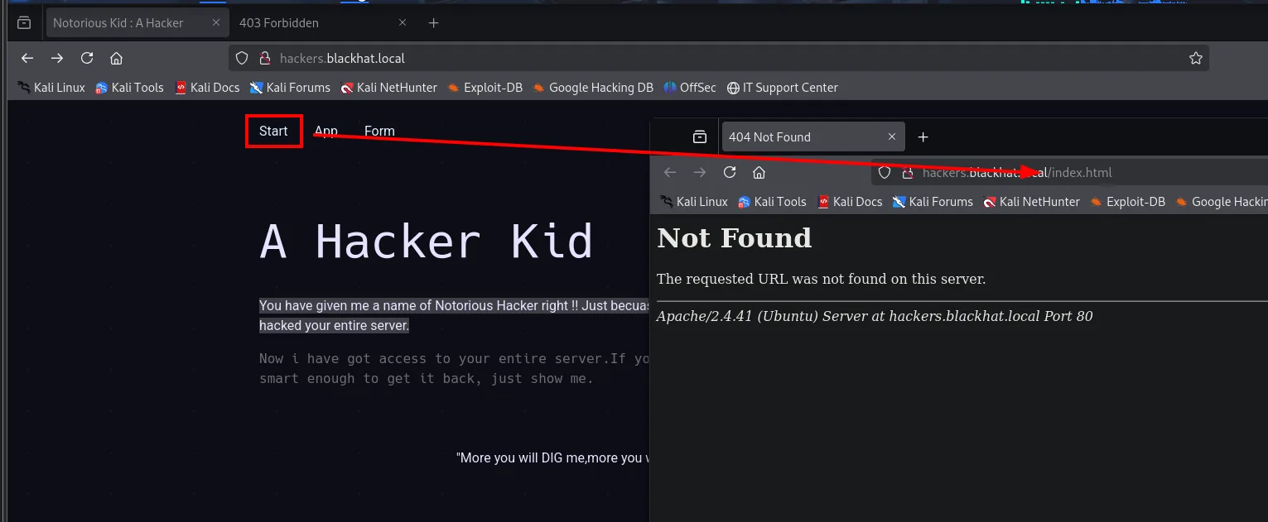1268x522 pixels.
Task: Click the shield icon in the 404 window
Action: coord(885,173)
